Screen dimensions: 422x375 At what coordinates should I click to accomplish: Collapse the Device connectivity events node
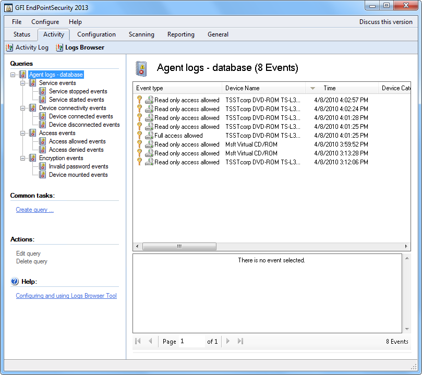click(22, 108)
